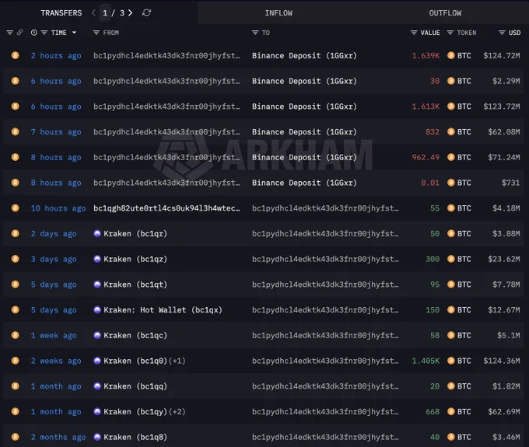Click BTC token in the 1.405K row
529x447 pixels.
[459, 361]
